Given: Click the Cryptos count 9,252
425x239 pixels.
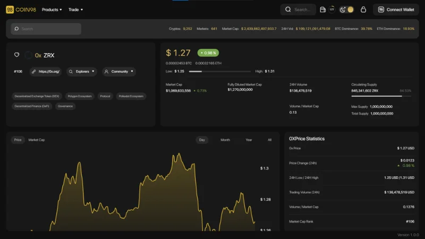Looking at the screenshot, I should 188,29.
